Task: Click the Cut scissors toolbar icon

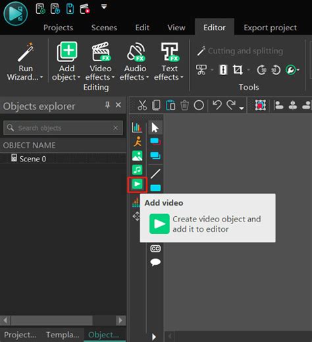Action: coord(142,105)
